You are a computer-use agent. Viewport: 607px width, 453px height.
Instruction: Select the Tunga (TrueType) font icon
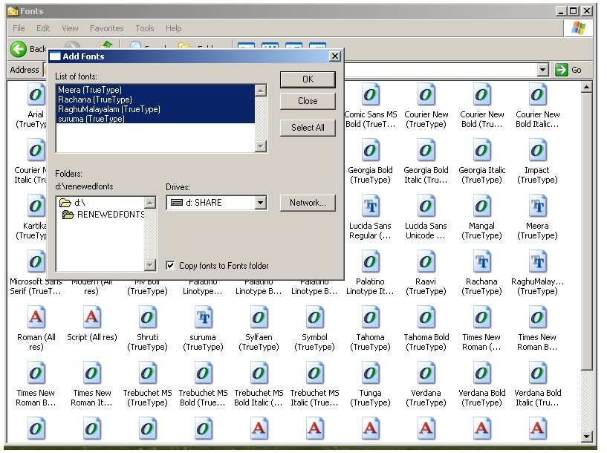[370, 374]
